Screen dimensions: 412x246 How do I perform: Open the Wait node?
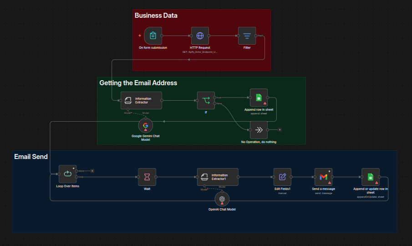coord(147,177)
